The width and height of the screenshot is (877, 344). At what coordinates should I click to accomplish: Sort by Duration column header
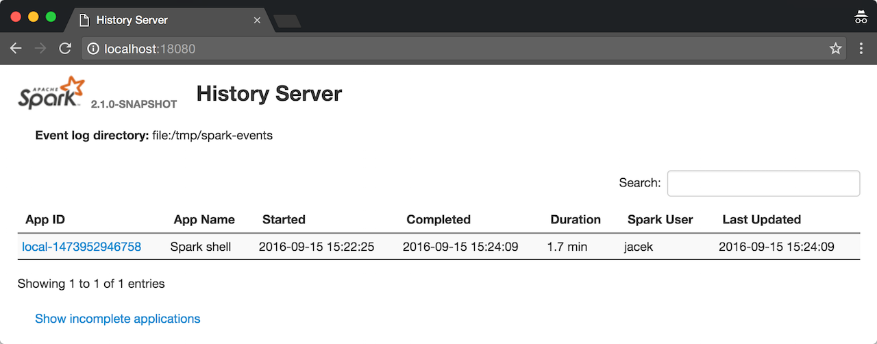576,220
